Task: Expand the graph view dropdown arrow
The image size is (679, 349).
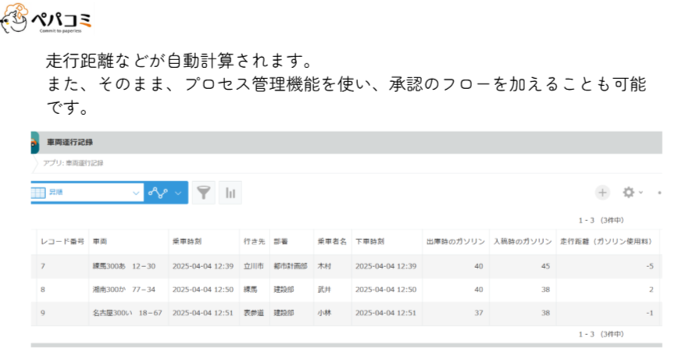Action: coord(178,193)
